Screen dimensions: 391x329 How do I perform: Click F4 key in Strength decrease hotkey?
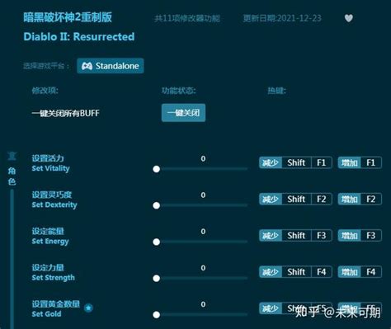tap(322, 272)
